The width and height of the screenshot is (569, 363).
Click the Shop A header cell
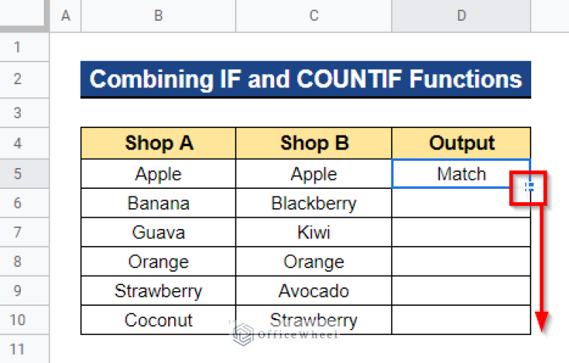pos(159,143)
